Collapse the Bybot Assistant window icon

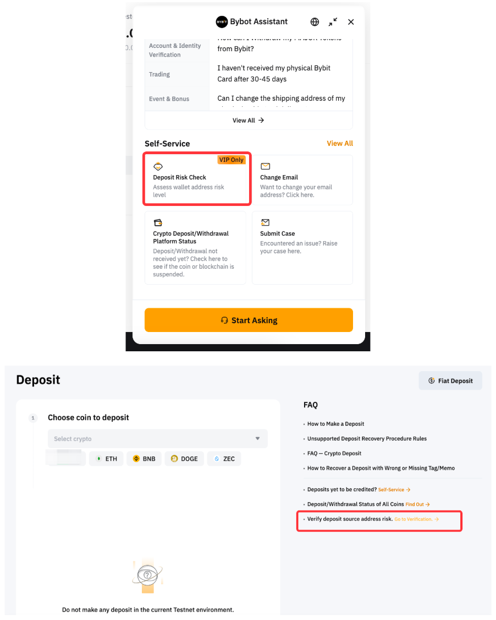[x=333, y=22]
